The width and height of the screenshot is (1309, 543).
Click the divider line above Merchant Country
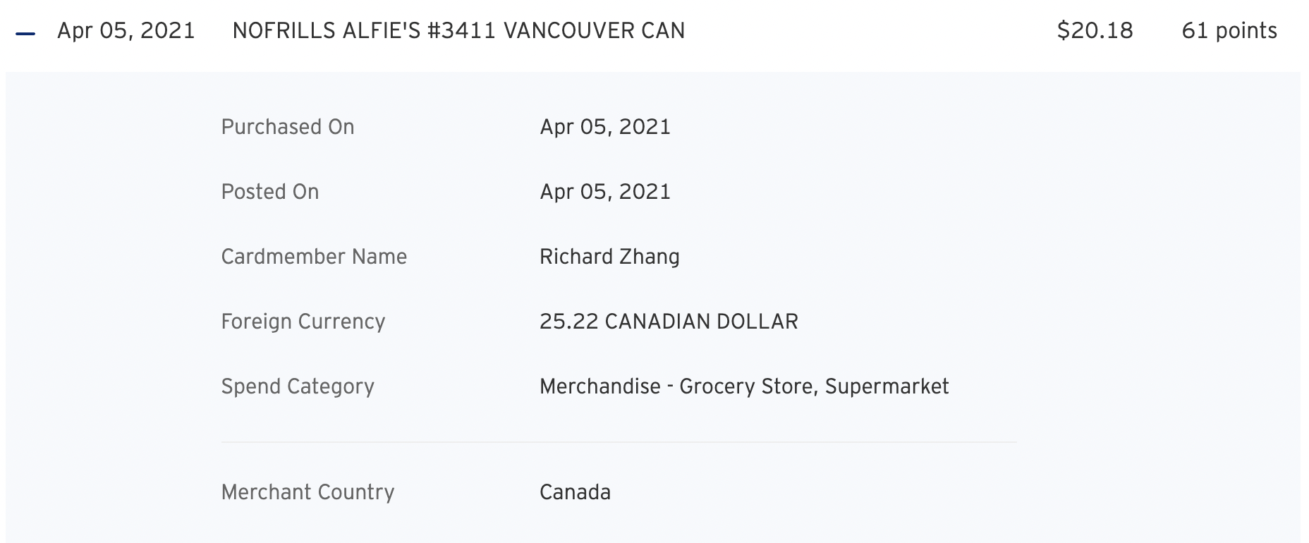[x=619, y=442]
